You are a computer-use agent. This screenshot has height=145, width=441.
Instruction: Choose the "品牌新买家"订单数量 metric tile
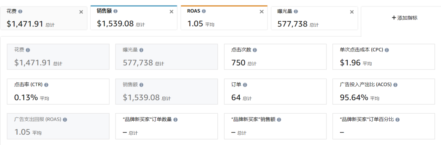point(167,126)
